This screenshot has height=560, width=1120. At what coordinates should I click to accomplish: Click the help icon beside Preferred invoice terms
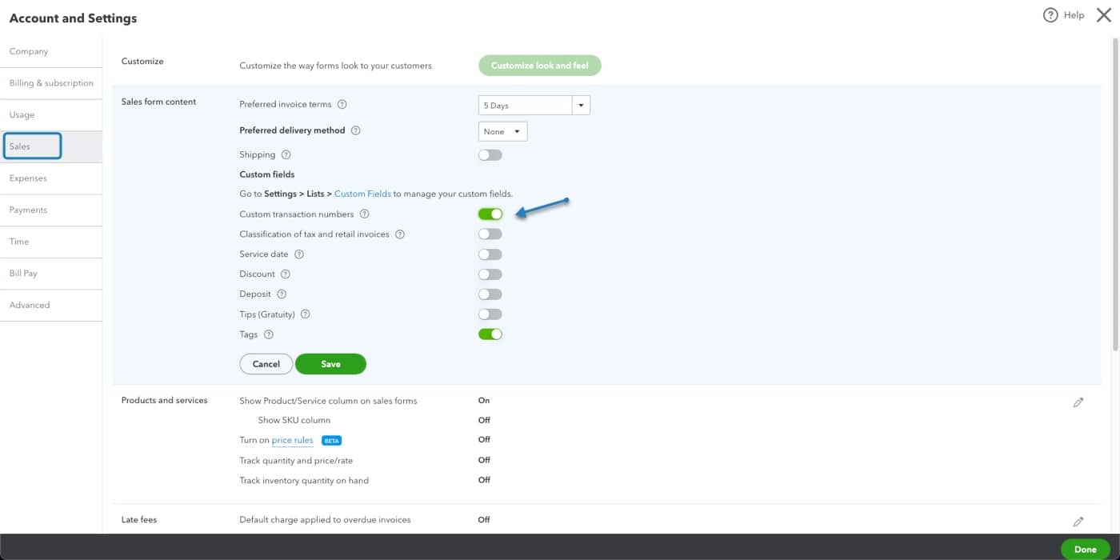coord(342,104)
